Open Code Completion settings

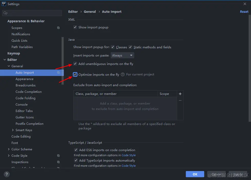click(28, 92)
